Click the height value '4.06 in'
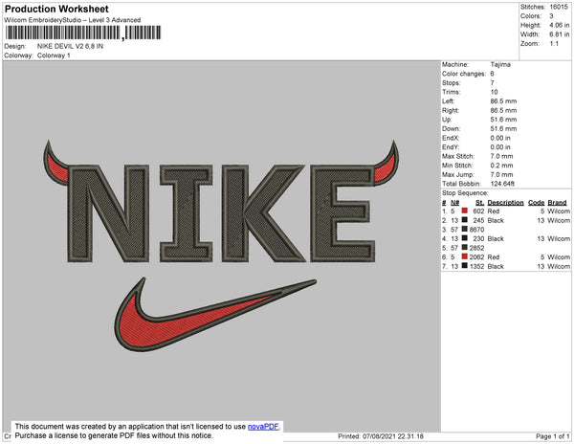574x444 pixels. [560, 25]
